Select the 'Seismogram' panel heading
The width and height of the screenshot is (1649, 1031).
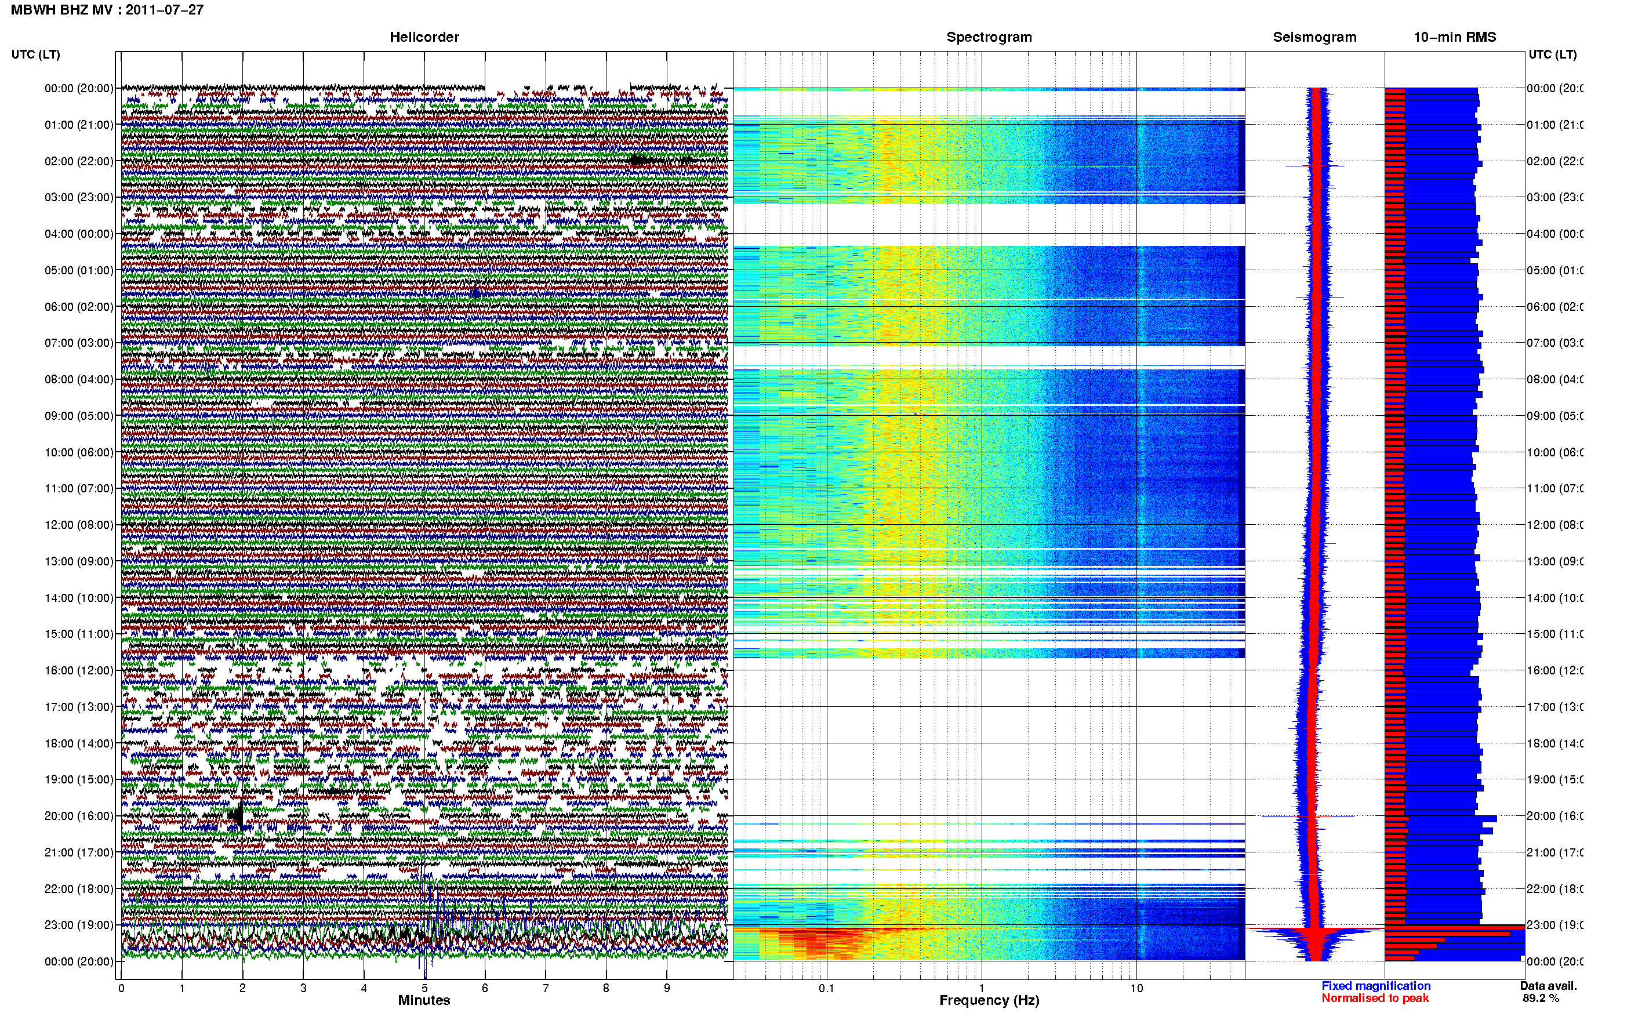pyautogui.click(x=1315, y=37)
